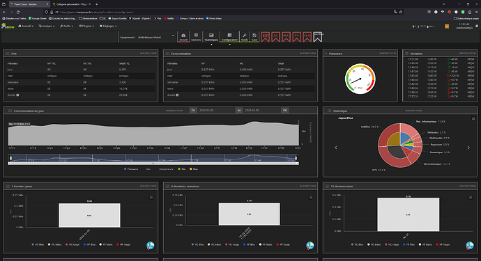Image resolution: width=481 pixels, height=261 pixels.
Task: Toggle Min series in day chart legend
Action: [x=182, y=169]
